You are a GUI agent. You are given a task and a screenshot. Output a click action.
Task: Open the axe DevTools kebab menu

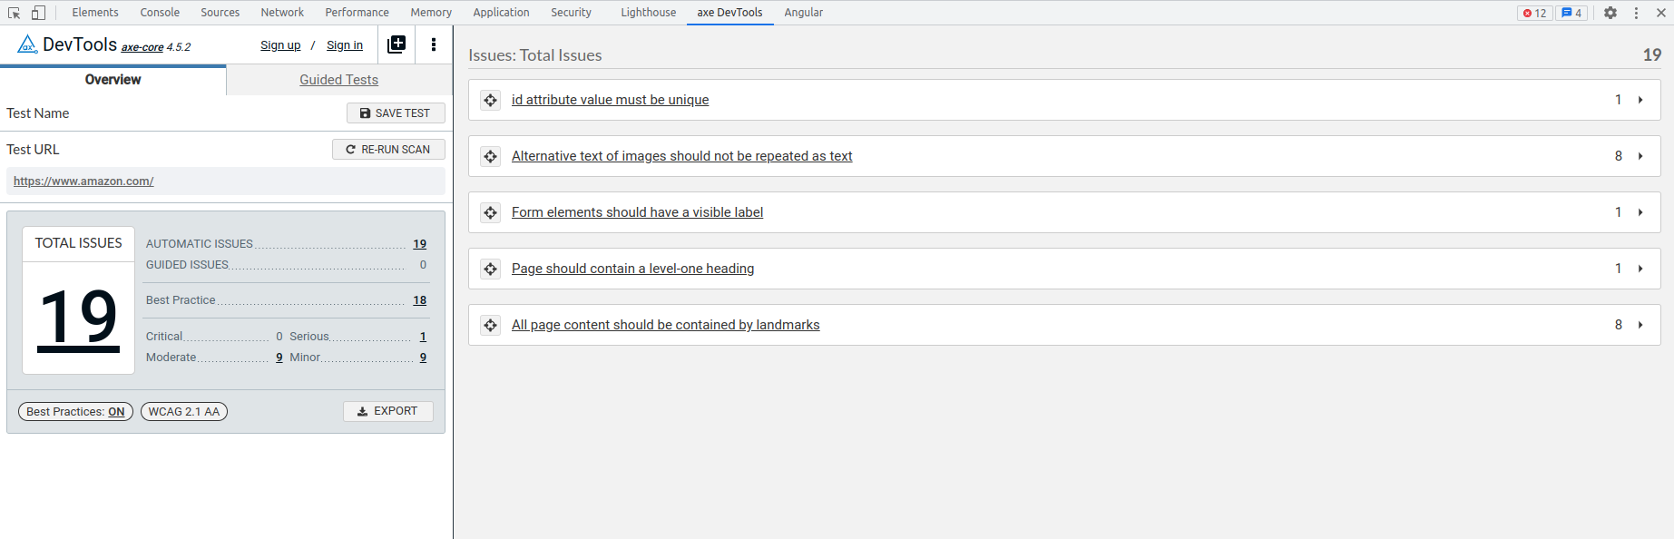click(434, 44)
